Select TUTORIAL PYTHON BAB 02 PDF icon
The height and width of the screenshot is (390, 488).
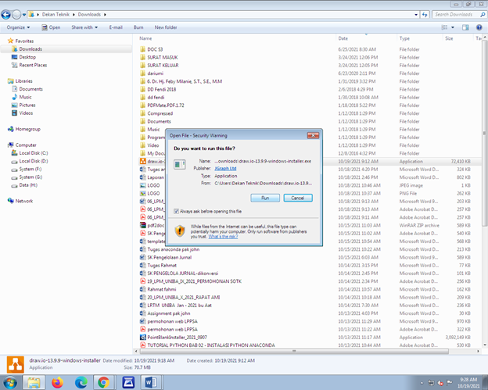click(143, 345)
